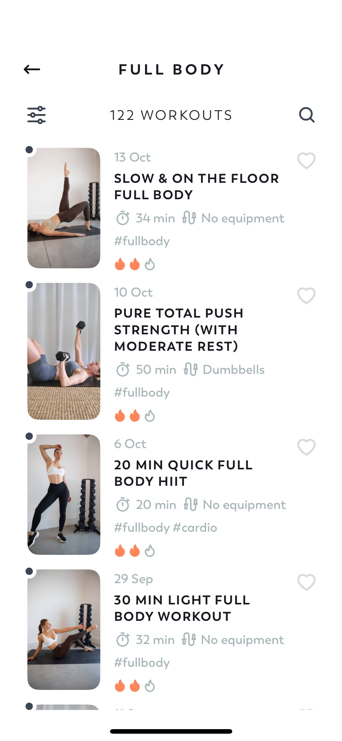Favorite 30 Min Light Full Body Workout
The image size is (342, 741).
(306, 582)
